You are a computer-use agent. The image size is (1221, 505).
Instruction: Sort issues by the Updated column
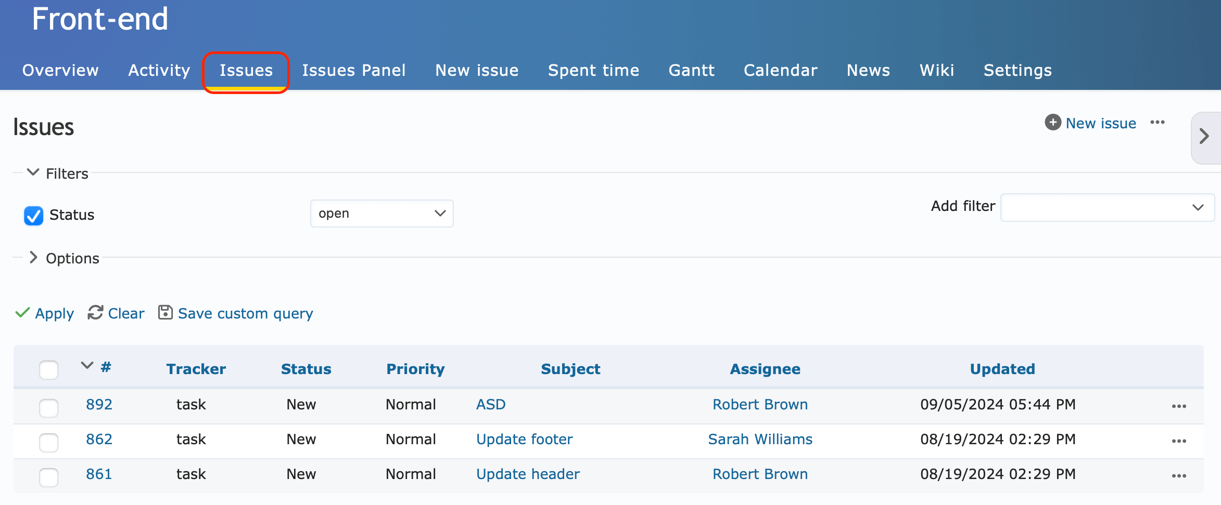coord(1002,369)
